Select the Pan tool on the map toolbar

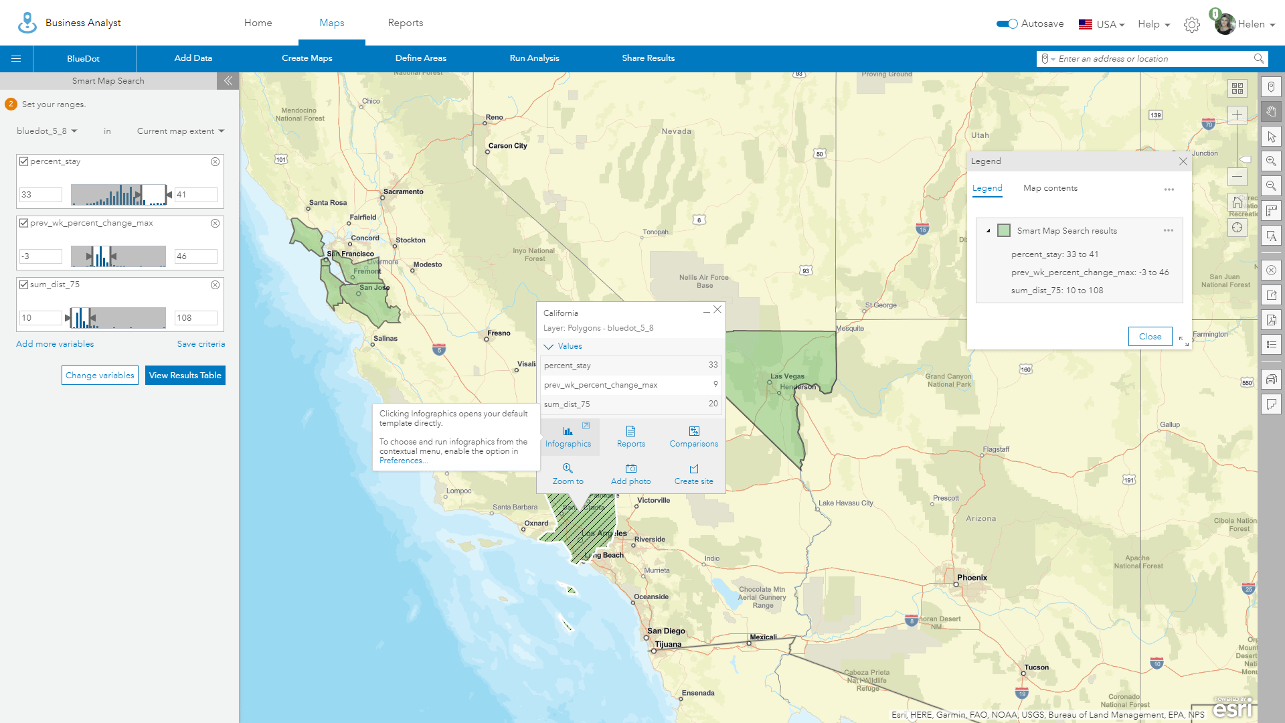click(x=1271, y=111)
